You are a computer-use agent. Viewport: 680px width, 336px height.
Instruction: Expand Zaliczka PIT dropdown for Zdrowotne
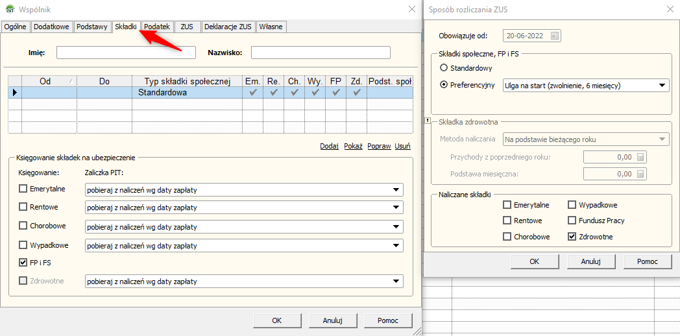tap(396, 282)
